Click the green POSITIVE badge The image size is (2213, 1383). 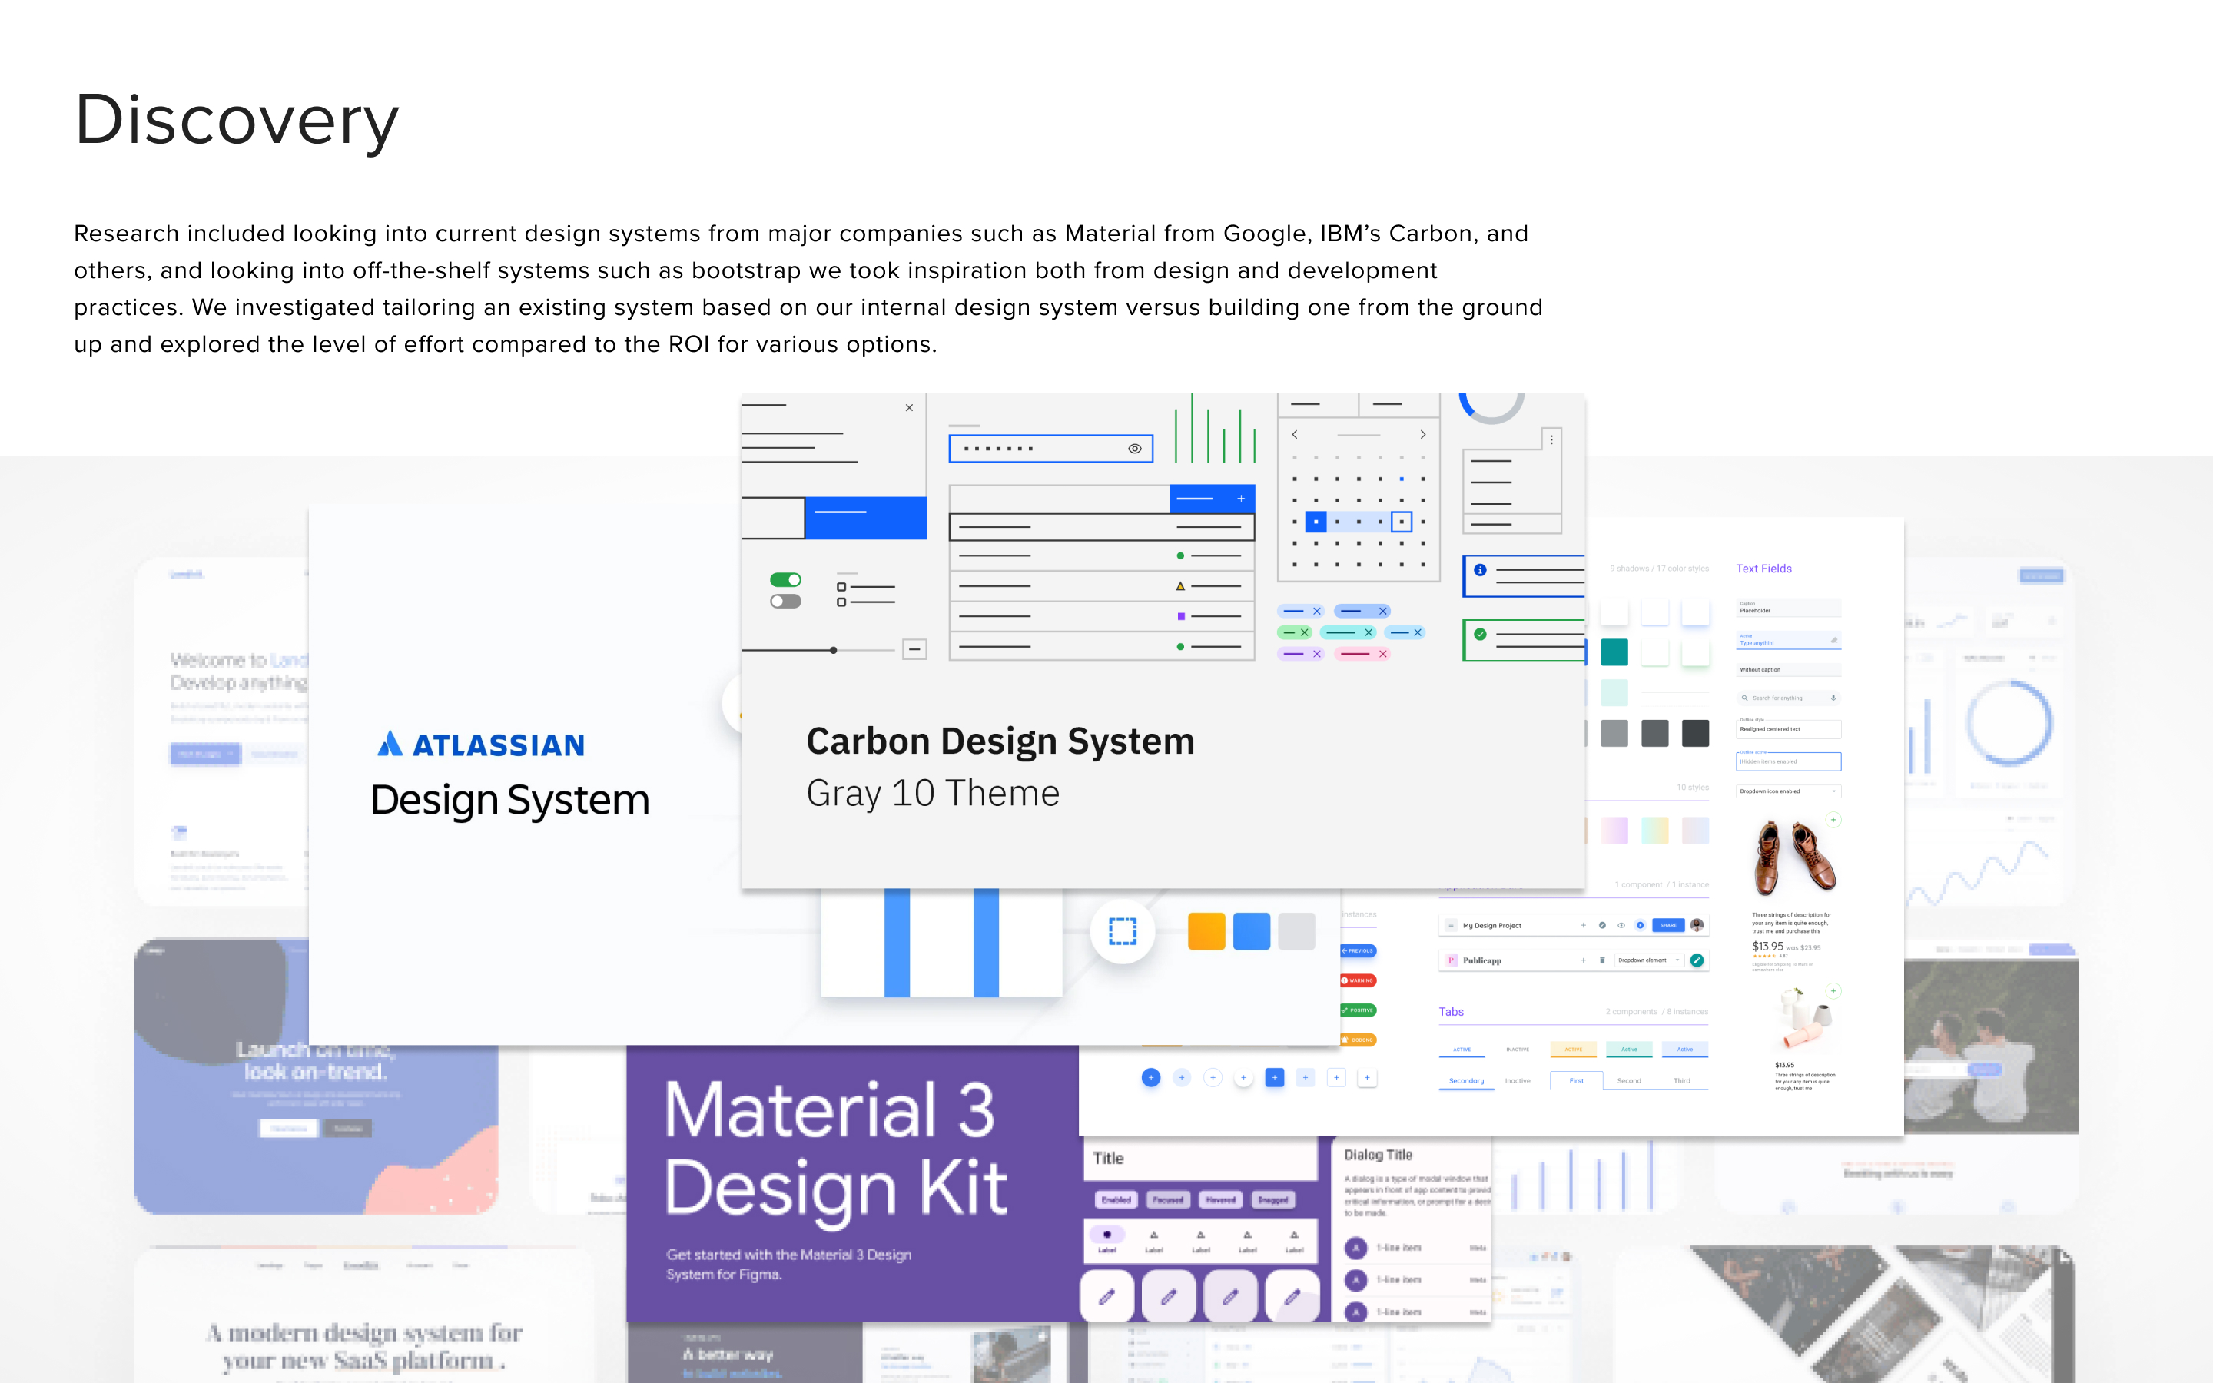[1358, 1010]
